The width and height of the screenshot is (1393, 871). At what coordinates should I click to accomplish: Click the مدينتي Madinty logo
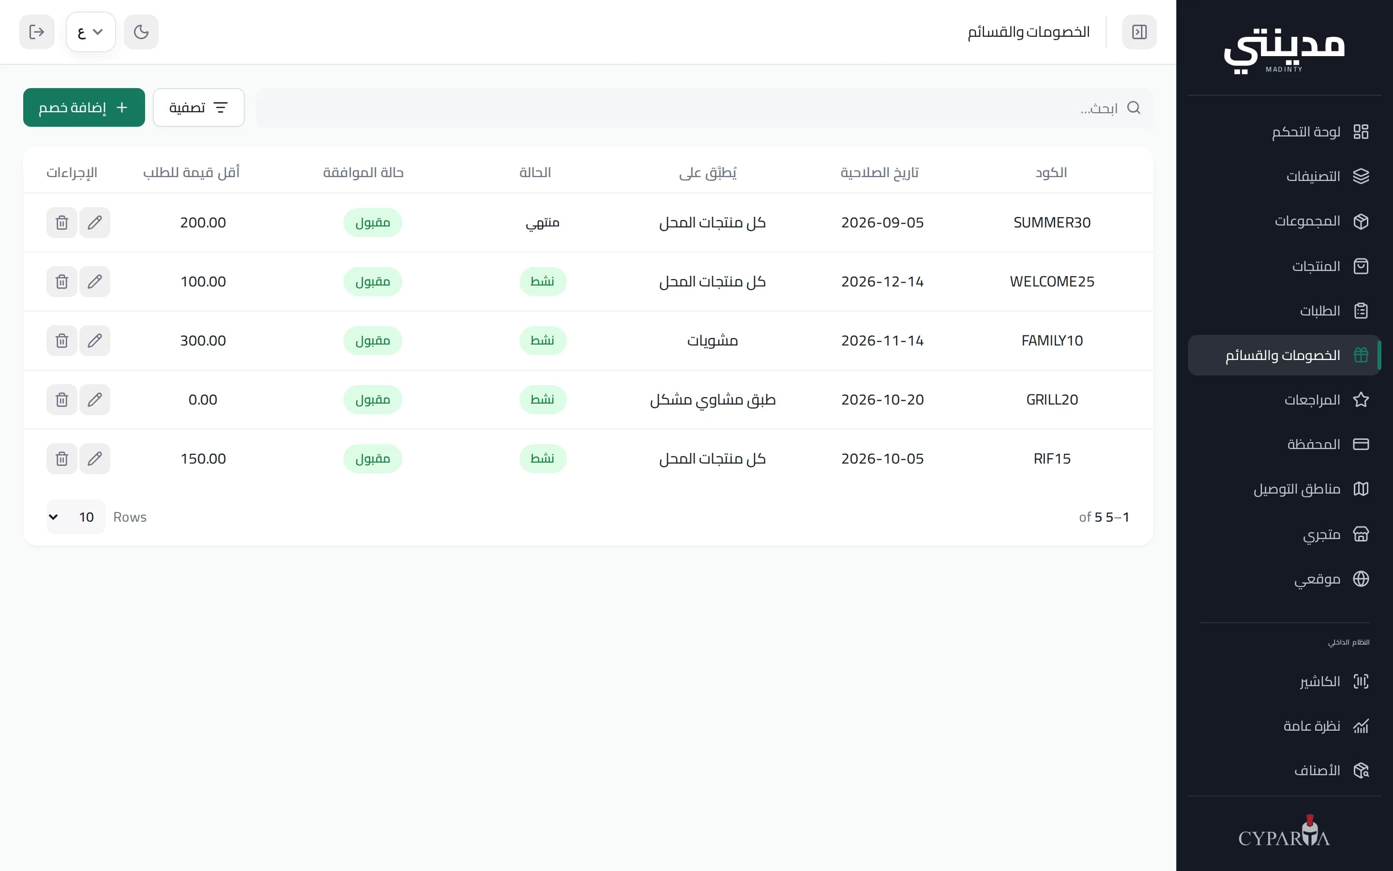[1284, 51]
